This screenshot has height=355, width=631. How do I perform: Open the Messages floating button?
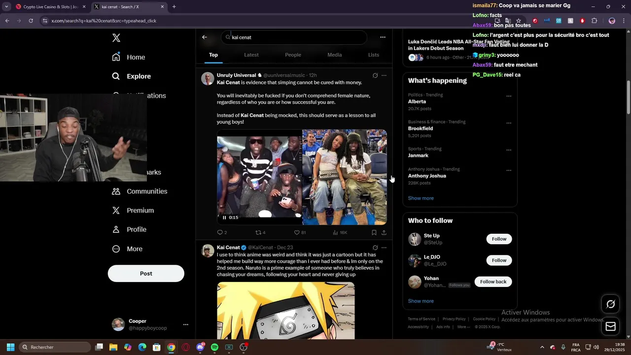point(610,326)
